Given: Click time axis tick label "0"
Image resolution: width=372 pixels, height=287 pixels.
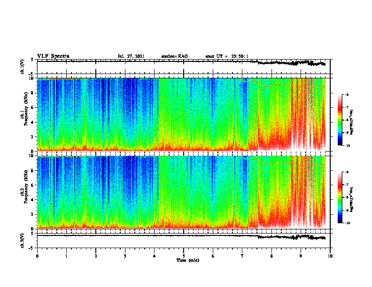Looking at the screenshot, I should click(x=37, y=256).
